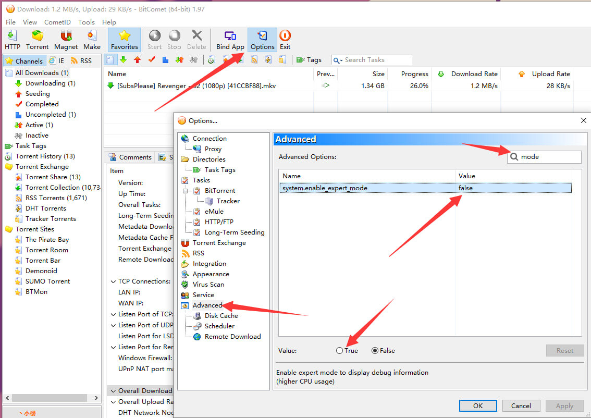The height and width of the screenshot is (418, 591).
Task: Open the Torrent toolbar button
Action: 38,40
